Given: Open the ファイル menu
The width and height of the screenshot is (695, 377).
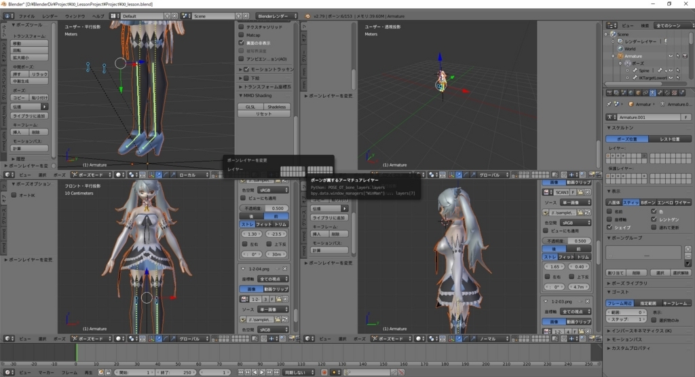Looking at the screenshot, I should coord(26,16).
